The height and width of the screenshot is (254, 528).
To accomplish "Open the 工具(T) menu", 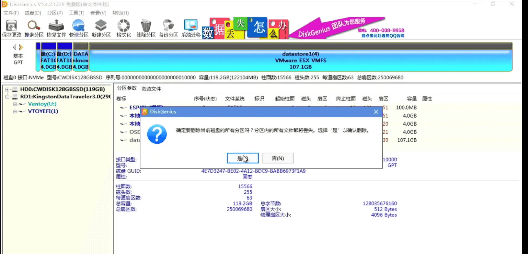I will tap(76, 13).
